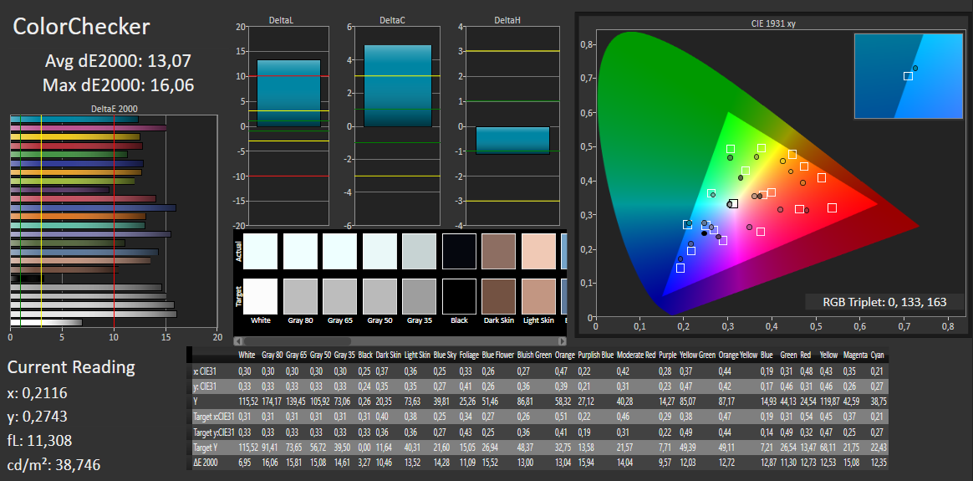Click the RGB Triplet: 0, 133, 163 readout

[884, 302]
